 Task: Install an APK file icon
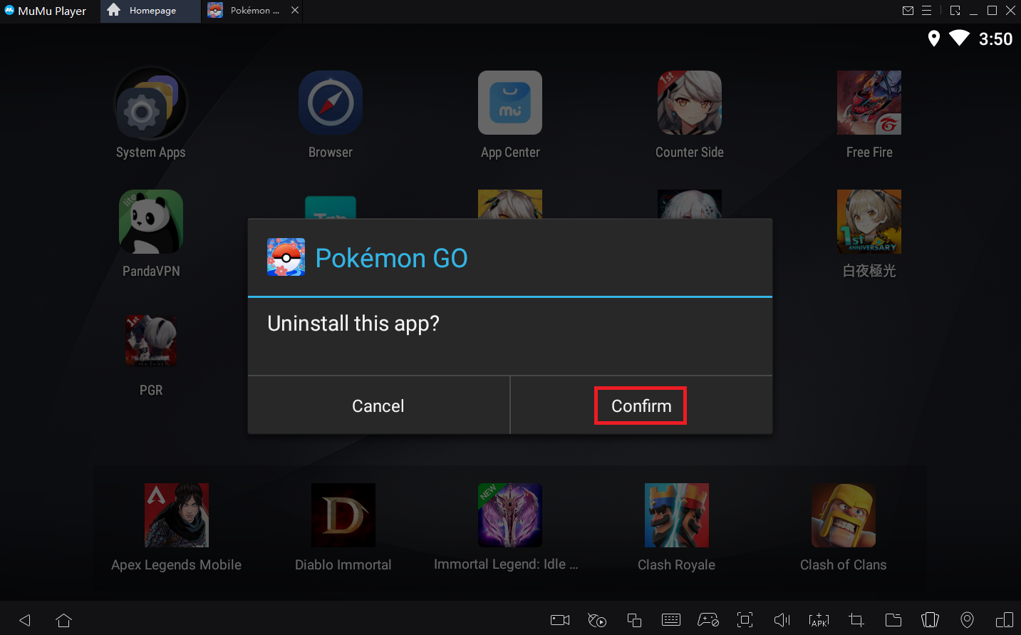(819, 620)
